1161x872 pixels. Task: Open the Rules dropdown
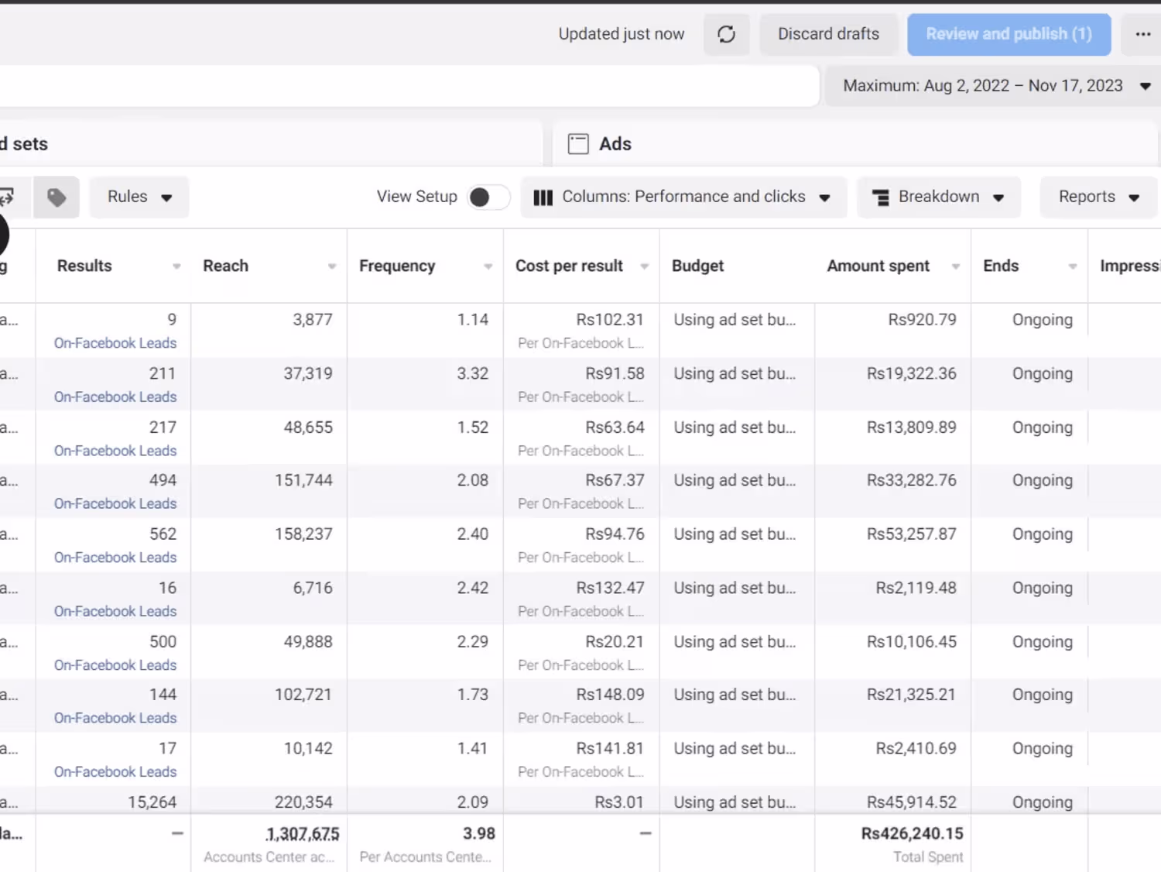pyautogui.click(x=139, y=197)
